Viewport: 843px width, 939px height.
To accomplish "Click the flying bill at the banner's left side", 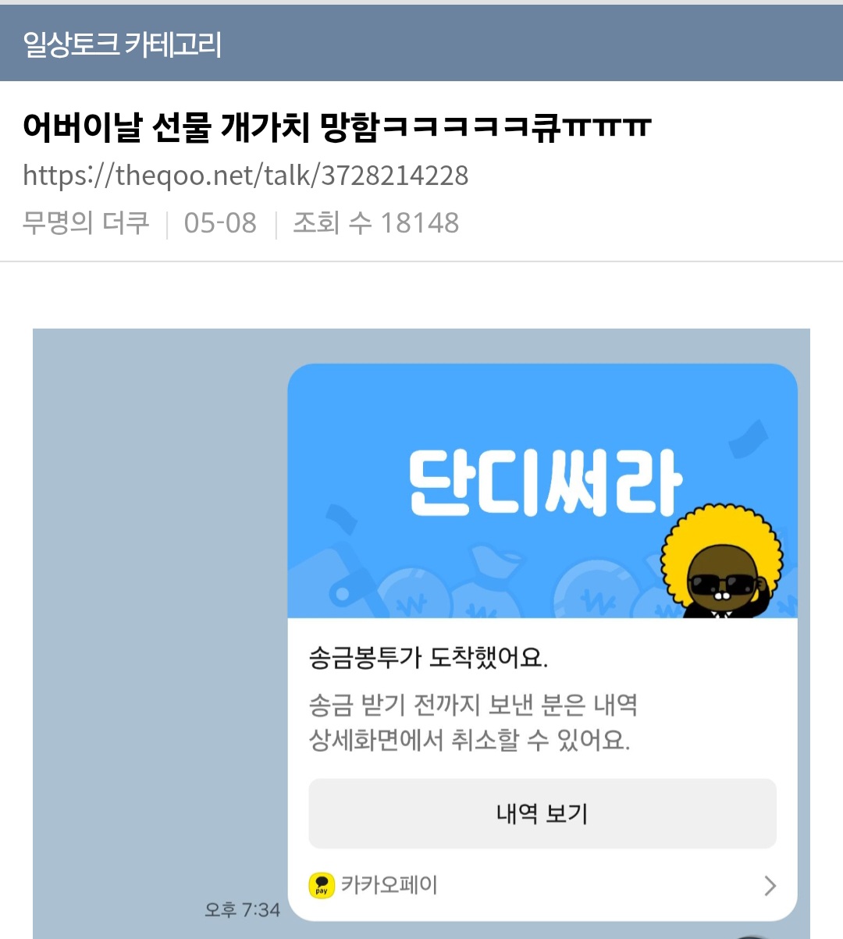I will pos(342,519).
